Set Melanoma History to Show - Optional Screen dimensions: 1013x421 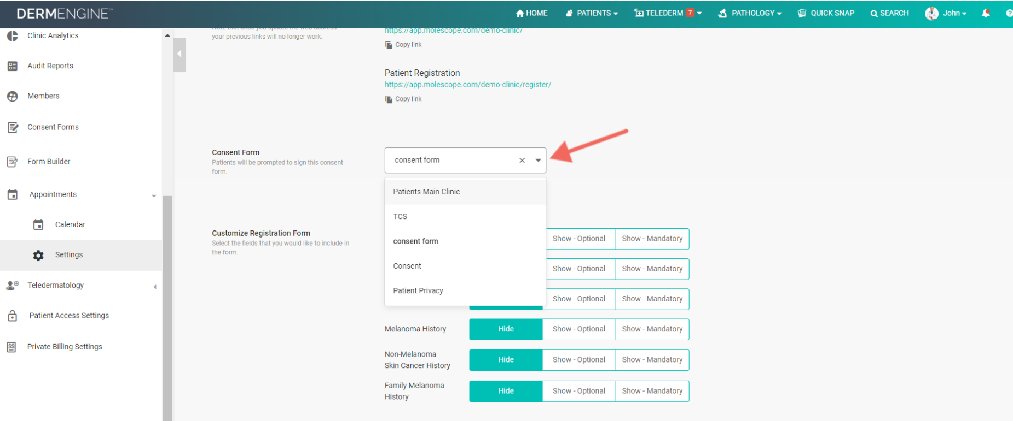578,329
